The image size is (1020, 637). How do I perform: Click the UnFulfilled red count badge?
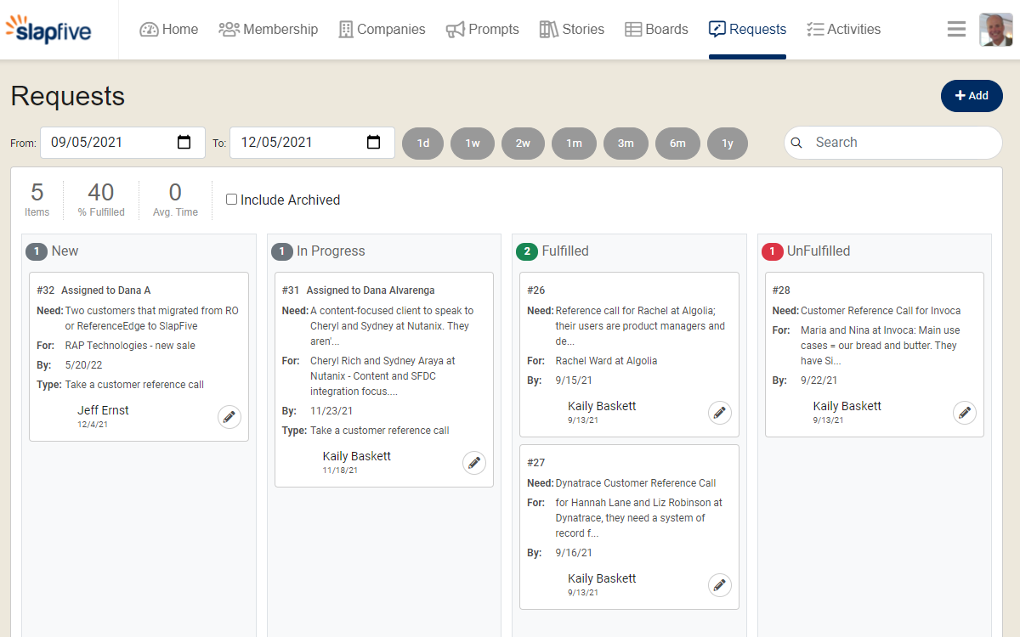(x=772, y=251)
